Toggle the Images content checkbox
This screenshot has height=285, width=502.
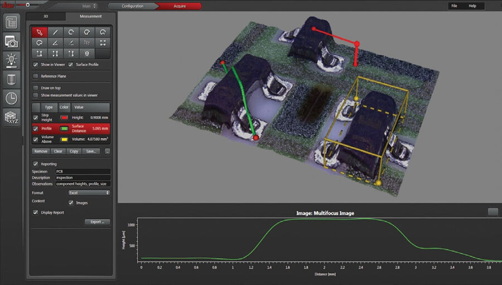coord(71,203)
